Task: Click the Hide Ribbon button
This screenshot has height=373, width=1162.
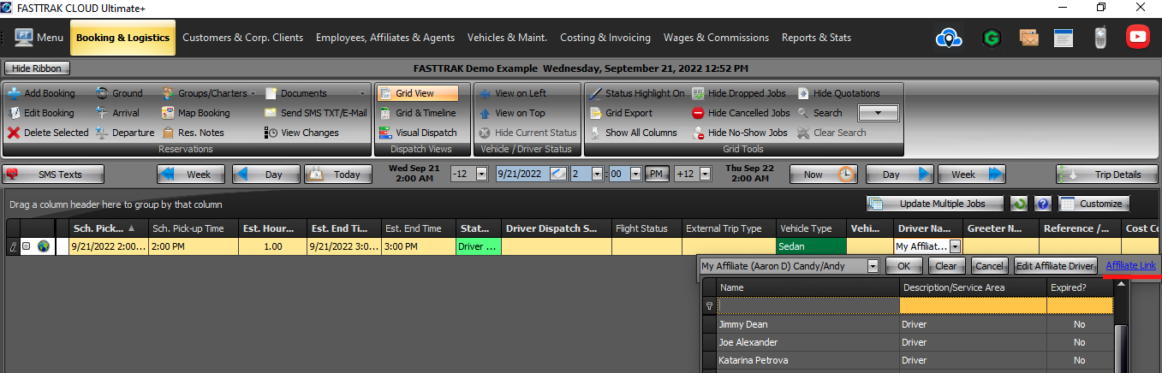Action: click(x=38, y=68)
